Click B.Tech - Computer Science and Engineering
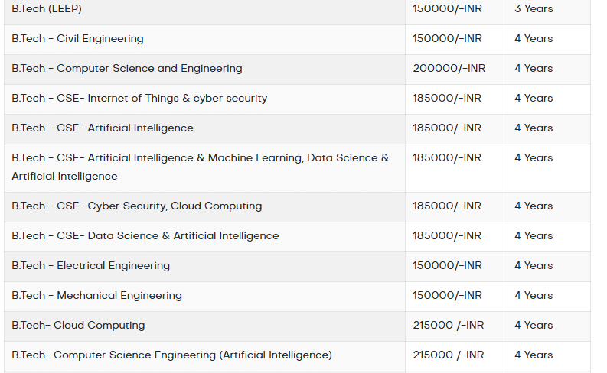Image resolution: width=607 pixels, height=373 pixels. pos(127,69)
